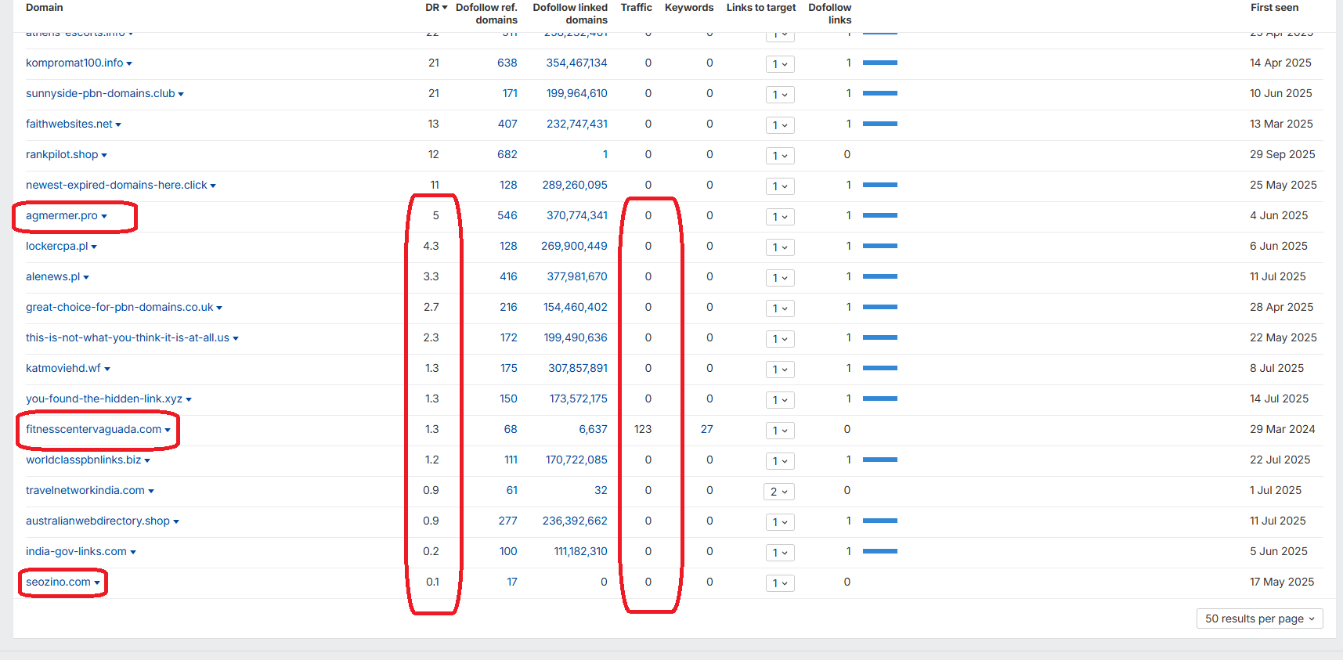The image size is (1343, 660).
Task: Open the 50 results per page dropdown
Action: click(x=1259, y=619)
